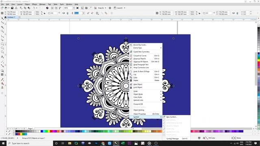Select the Freehand curve tool
This screenshot has height=146, width=260.
[2, 36]
